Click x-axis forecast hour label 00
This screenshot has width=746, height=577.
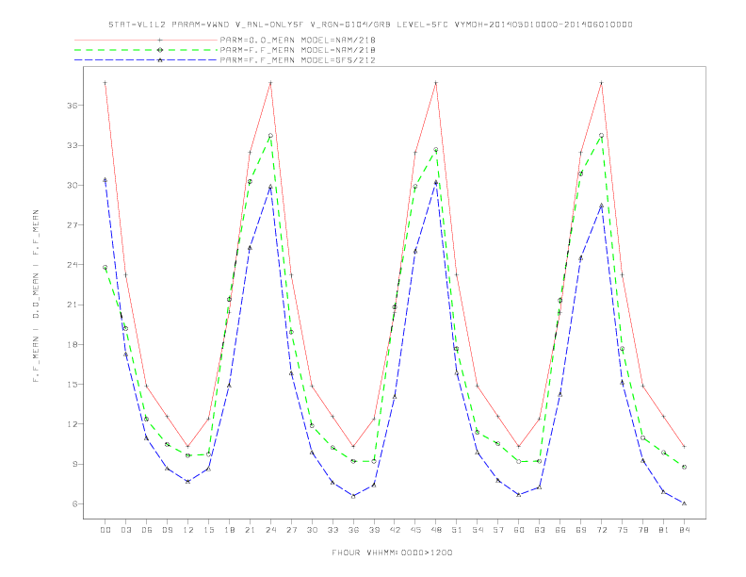click(x=105, y=530)
